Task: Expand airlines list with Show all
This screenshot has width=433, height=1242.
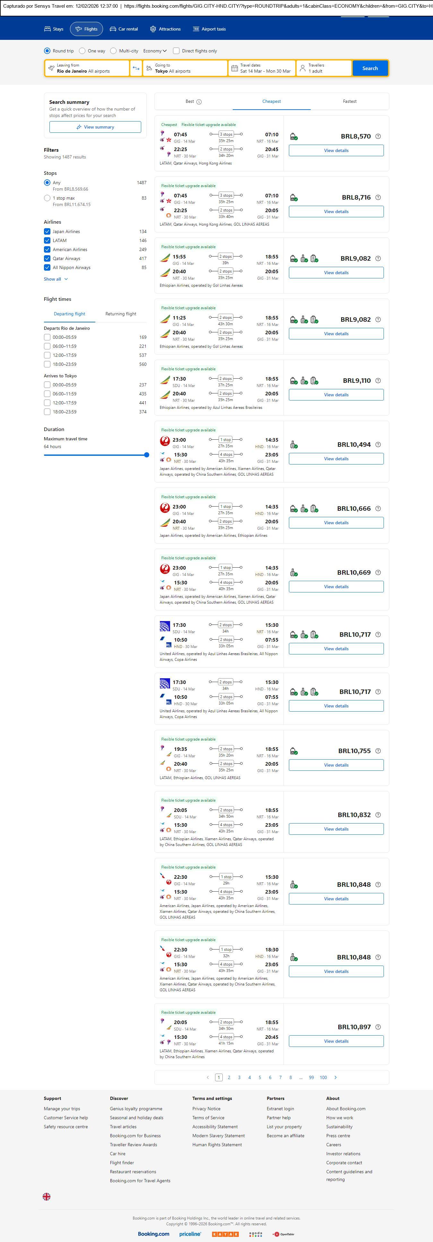Action: point(56,279)
